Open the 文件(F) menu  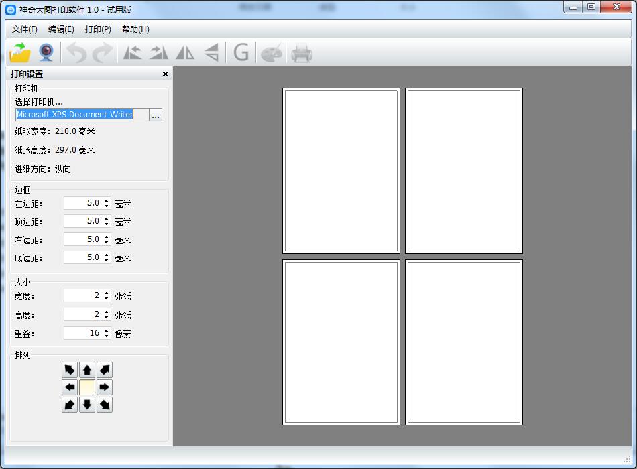[25, 29]
